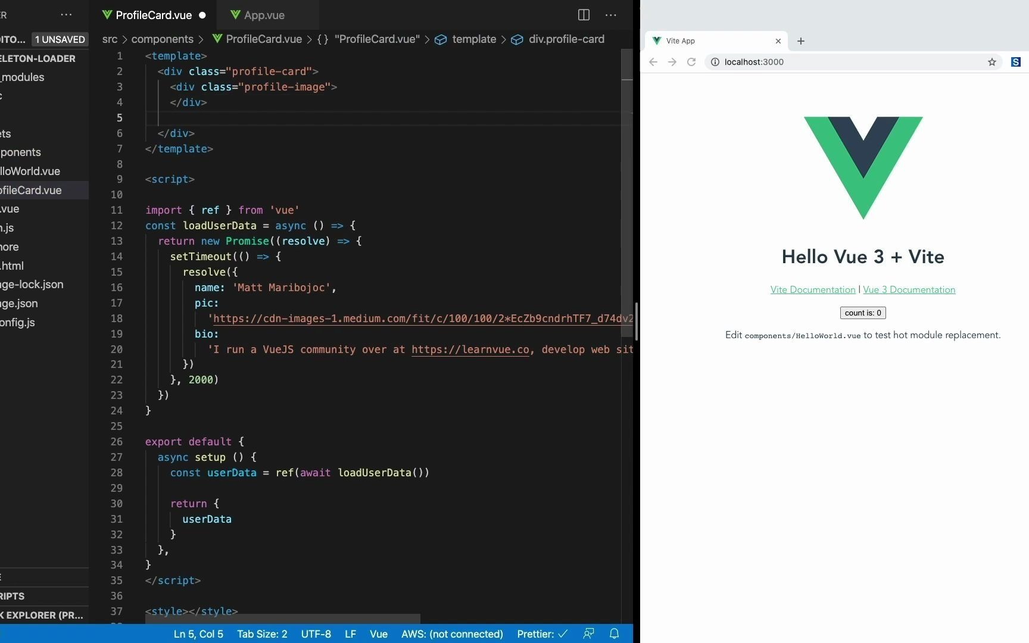Click loadUserData on line 12
The image size is (1029, 643).
point(219,226)
